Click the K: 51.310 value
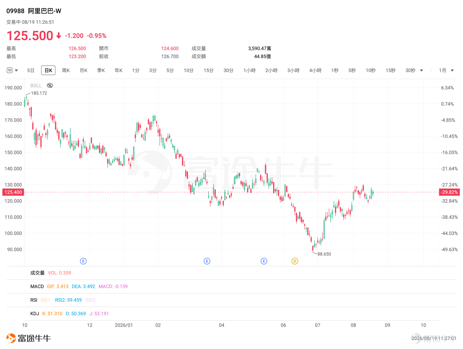Viewport: 463px width, 349px height. pos(52,314)
